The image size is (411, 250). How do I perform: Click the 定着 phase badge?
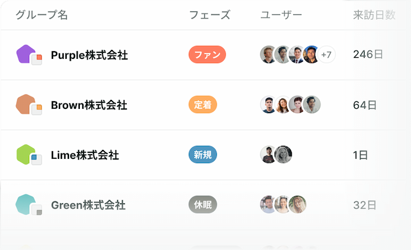pos(203,105)
